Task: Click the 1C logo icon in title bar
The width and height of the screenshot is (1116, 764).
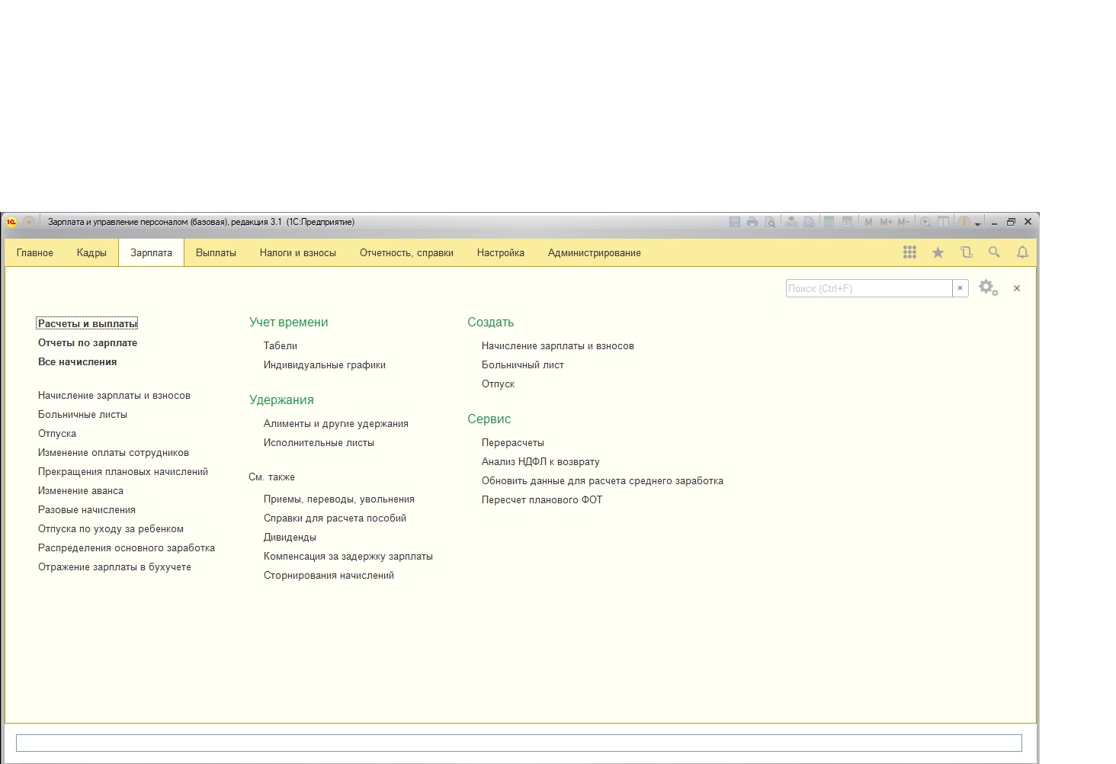Action: tap(11, 222)
